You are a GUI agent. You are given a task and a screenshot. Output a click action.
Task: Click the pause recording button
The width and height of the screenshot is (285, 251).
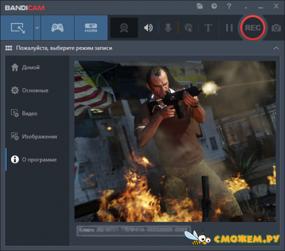(x=229, y=28)
